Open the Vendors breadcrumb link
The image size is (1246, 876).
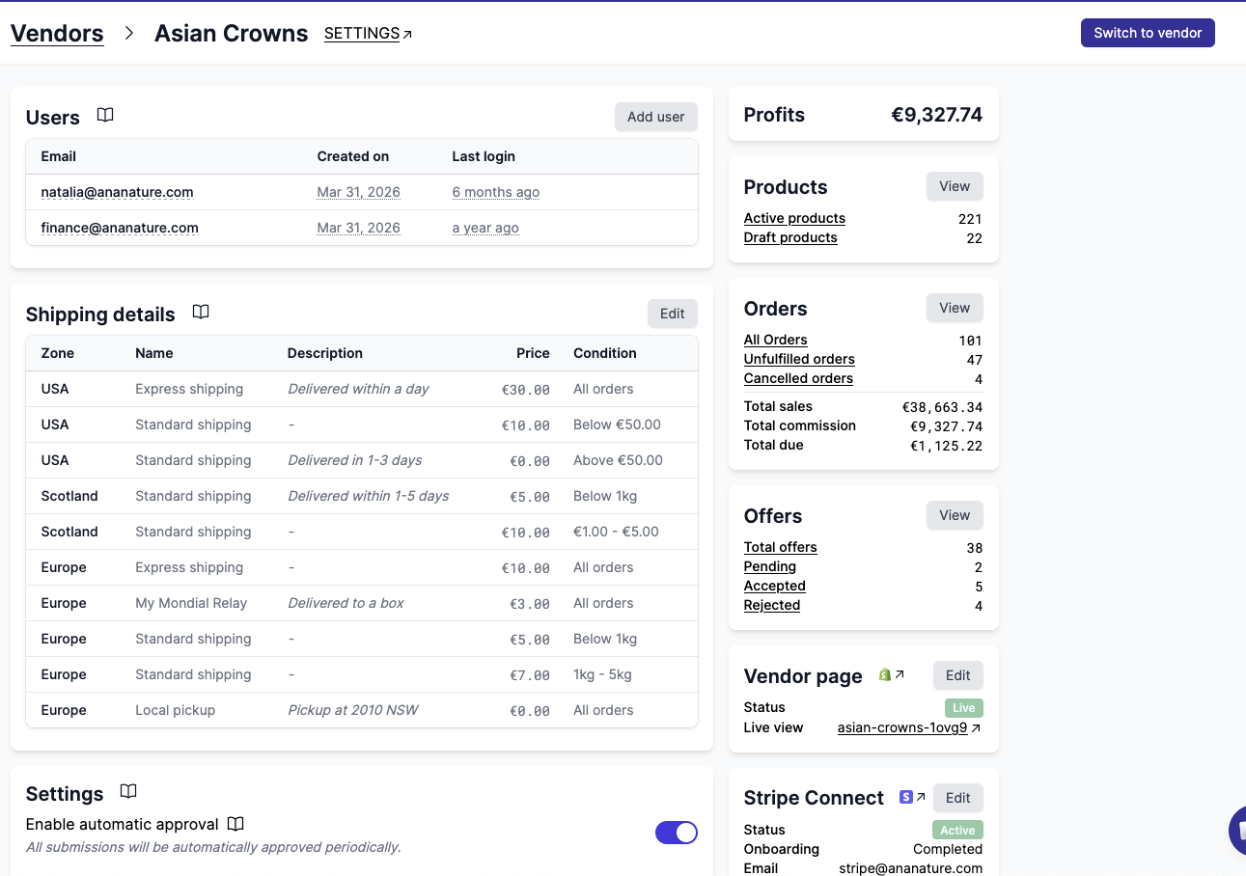(x=57, y=33)
